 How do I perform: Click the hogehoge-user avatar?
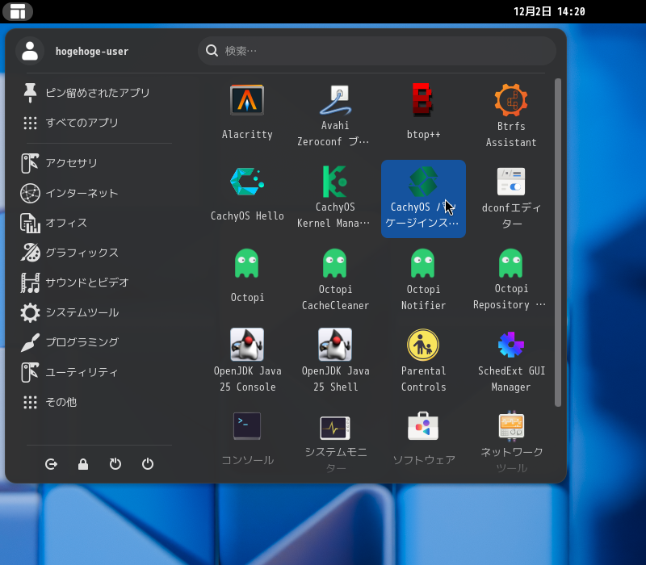tap(30, 51)
